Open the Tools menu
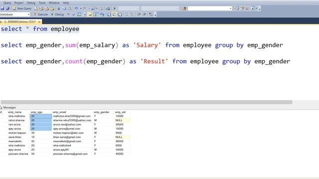This screenshot has width=319, height=179. (x=42, y=3)
